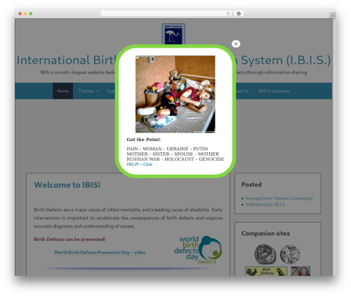Image resolution: width=351 pixels, height=297 pixels.
Task: Open Excerpts from "Genetic Counseling" link
Action: (279, 198)
